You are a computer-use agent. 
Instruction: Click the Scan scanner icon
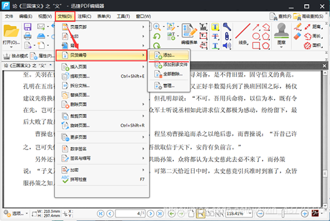coord(41,36)
